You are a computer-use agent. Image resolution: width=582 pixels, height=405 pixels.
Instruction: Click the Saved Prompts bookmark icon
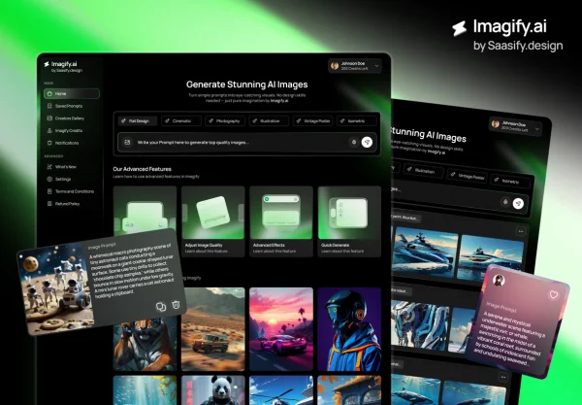tap(49, 106)
